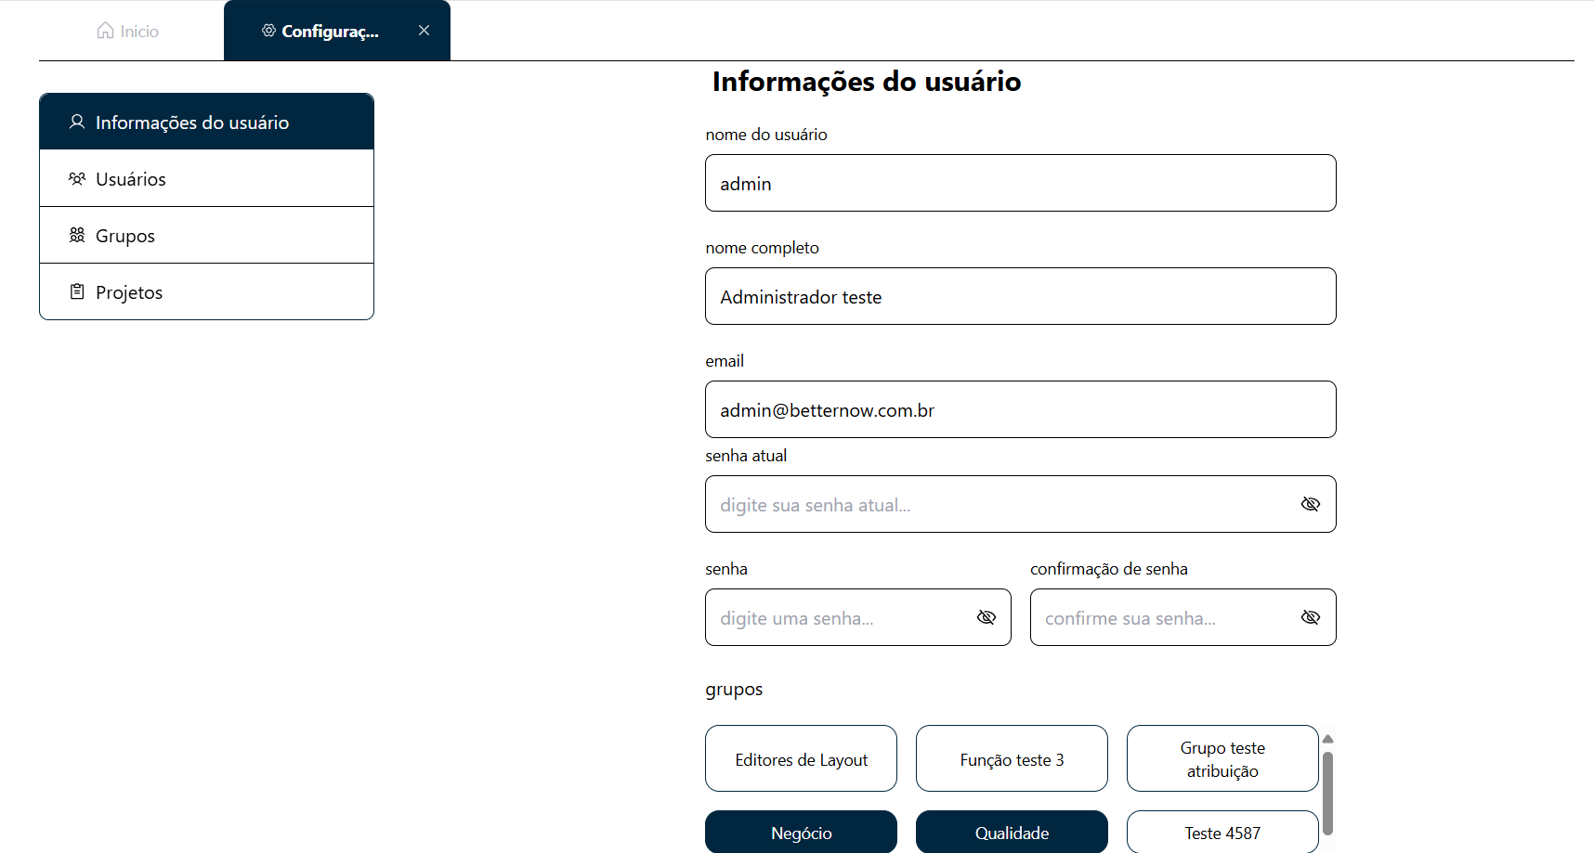The width and height of the screenshot is (1594, 853).
Task: Select the person icon beside Informações do usuário
Action: (x=77, y=122)
